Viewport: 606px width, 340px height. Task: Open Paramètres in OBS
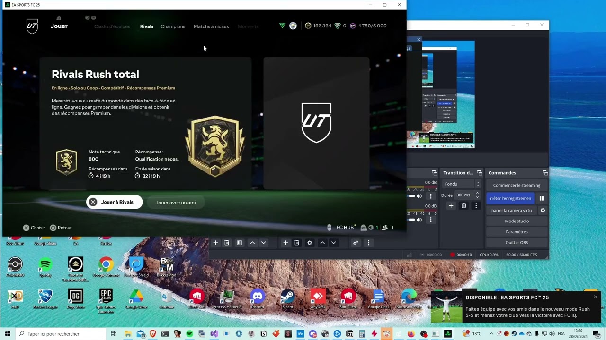[517, 232]
